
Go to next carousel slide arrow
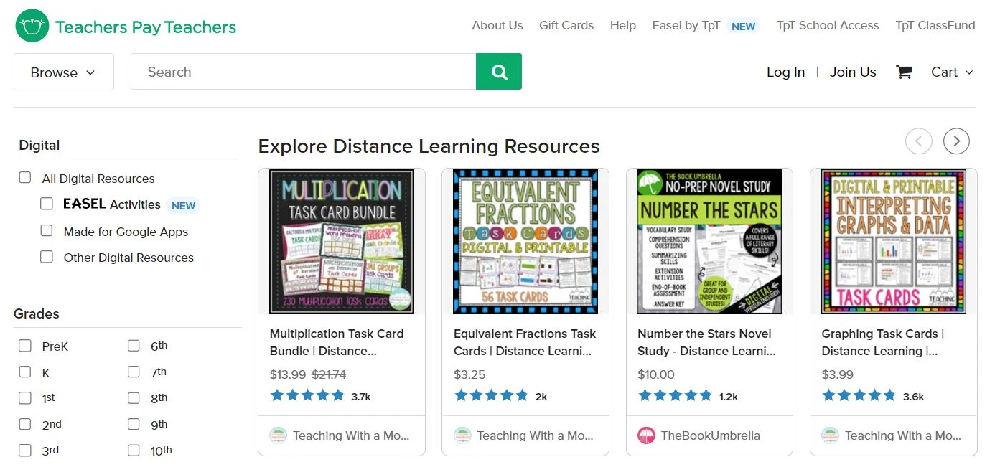(x=956, y=141)
